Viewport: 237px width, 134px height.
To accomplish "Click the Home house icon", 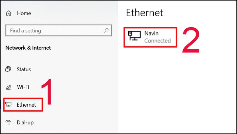I will coord(8,13).
